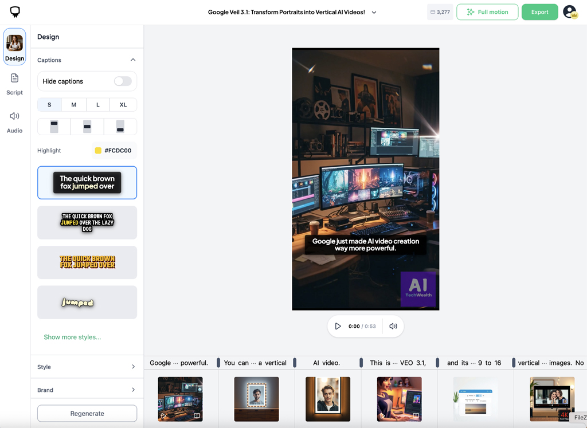Select the XL caption size
Screen dimensions: 587x428
123,104
